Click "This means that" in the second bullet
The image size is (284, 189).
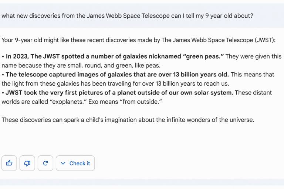(252, 75)
